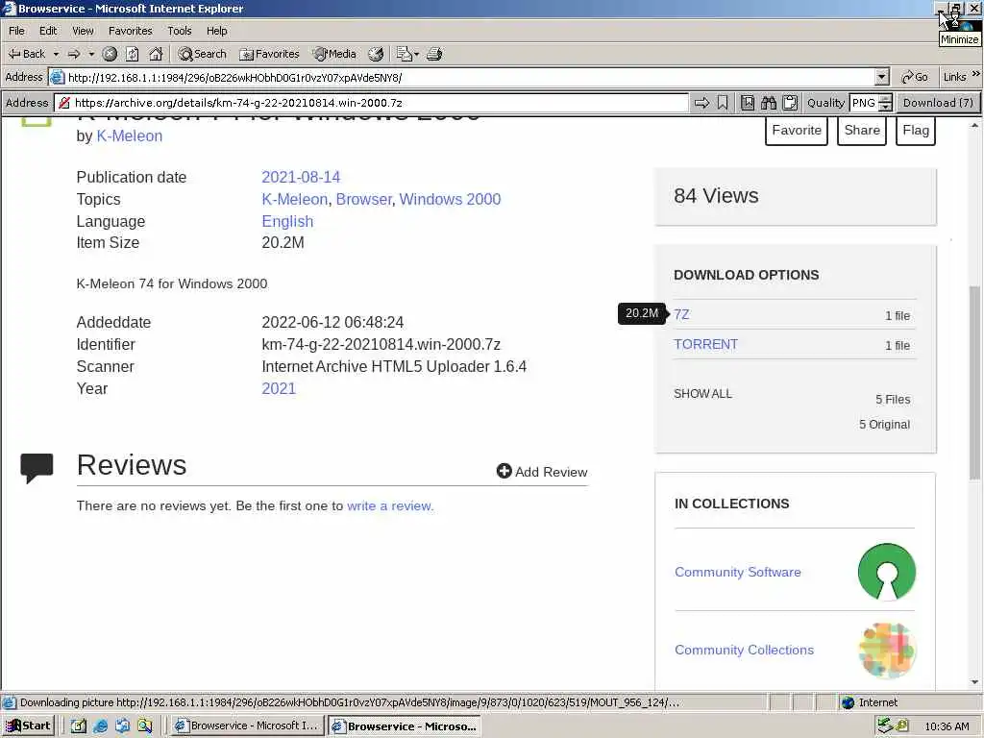The image size is (984, 738).
Task: Click the vertical scrollbar down arrow
Action: (974, 682)
